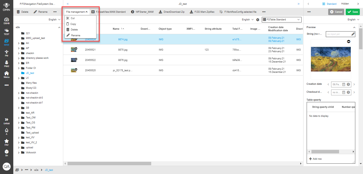Click the green Save button
This screenshot has height=174, width=363.
[353, 12]
